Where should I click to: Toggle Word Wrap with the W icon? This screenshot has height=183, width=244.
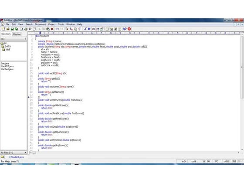click(89, 29)
